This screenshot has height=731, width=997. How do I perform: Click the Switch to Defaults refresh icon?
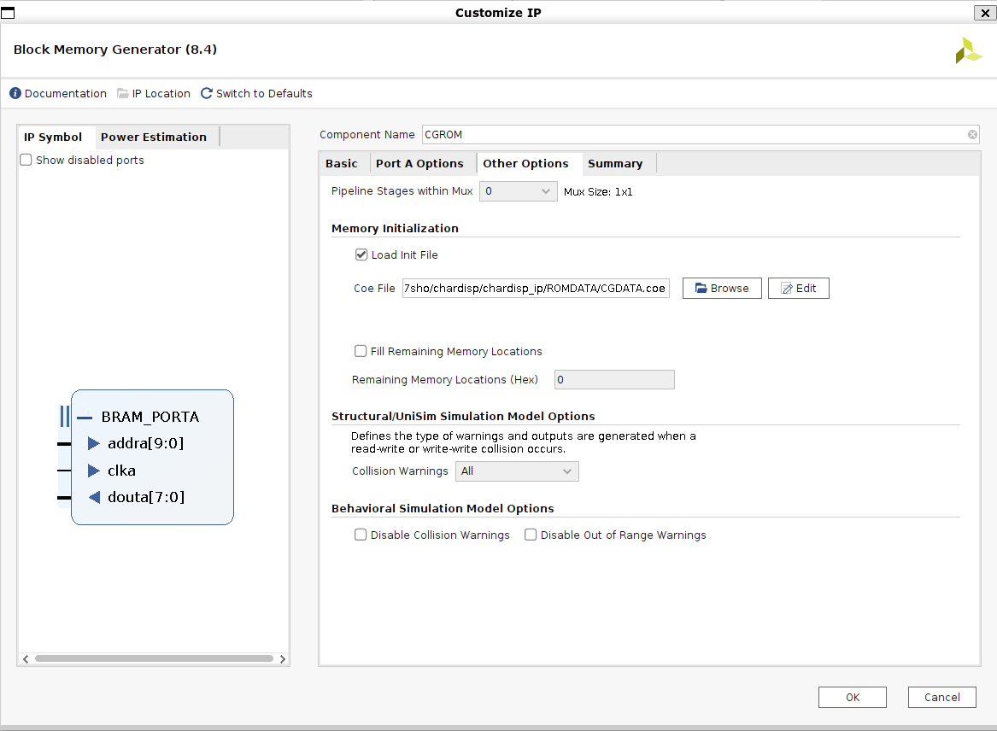(x=207, y=93)
